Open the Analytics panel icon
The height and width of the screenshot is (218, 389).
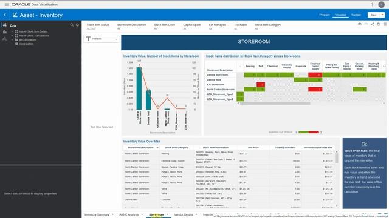point(5,39)
